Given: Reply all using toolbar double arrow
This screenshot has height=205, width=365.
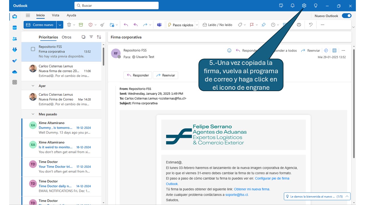Looking at the screenshot, I should (x=136, y=25).
